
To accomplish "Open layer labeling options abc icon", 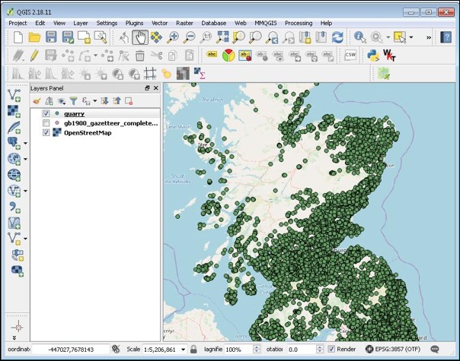I will [x=212, y=55].
